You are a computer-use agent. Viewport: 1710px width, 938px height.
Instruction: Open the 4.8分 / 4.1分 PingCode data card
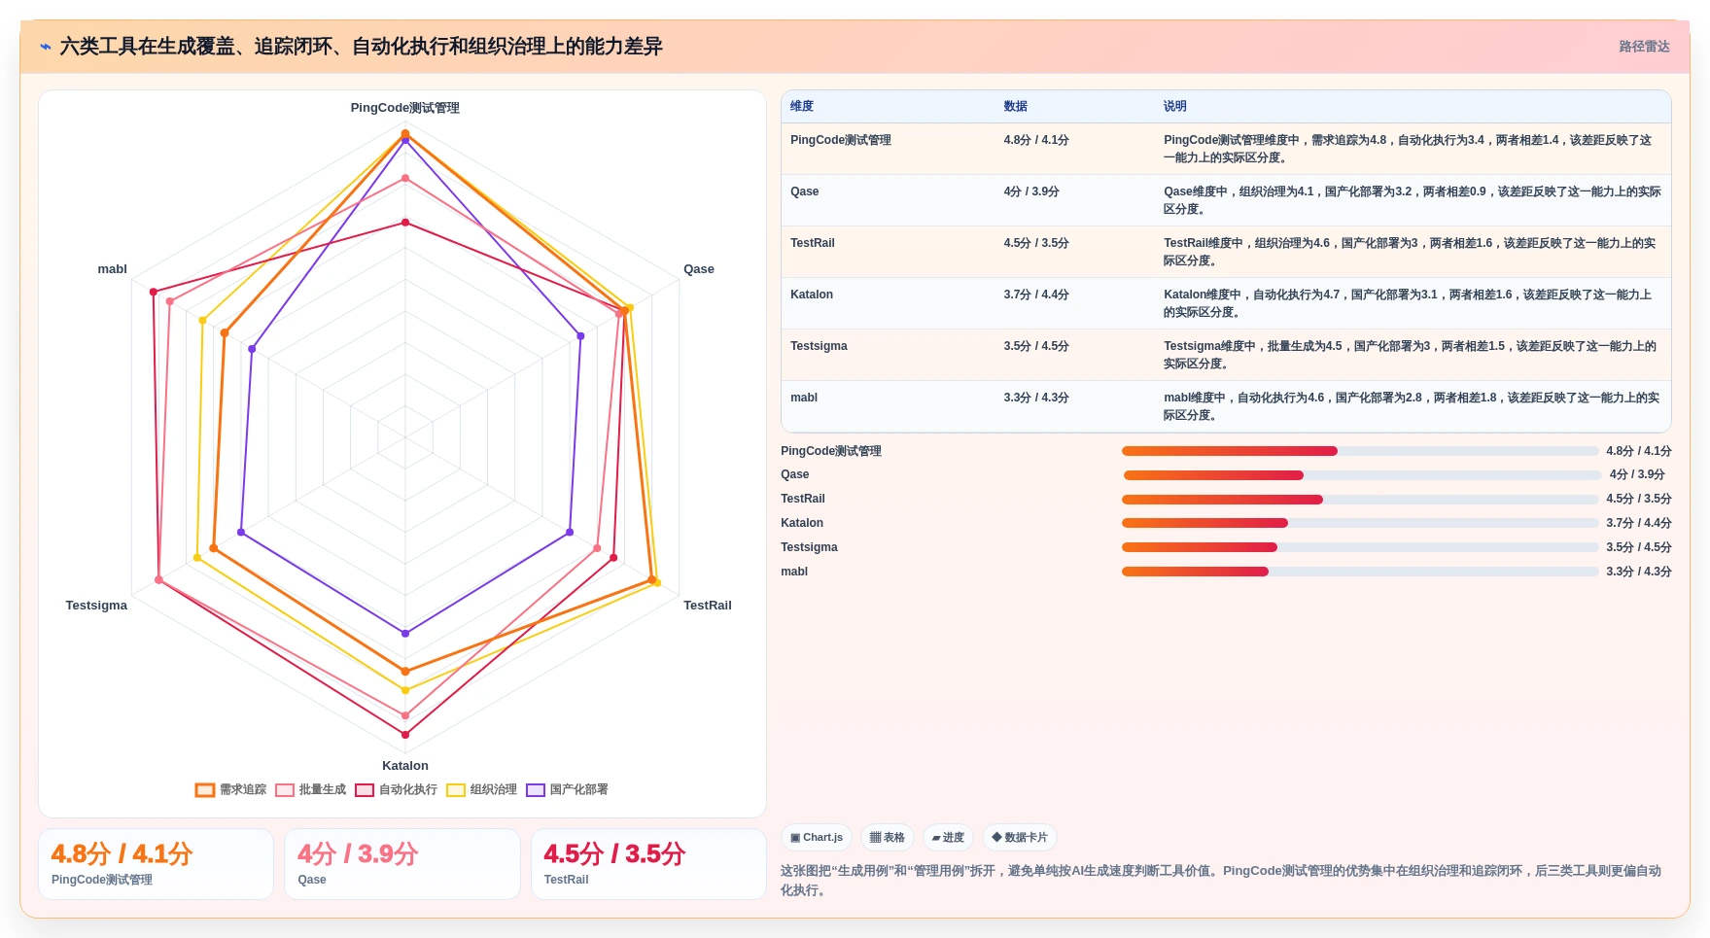point(156,864)
